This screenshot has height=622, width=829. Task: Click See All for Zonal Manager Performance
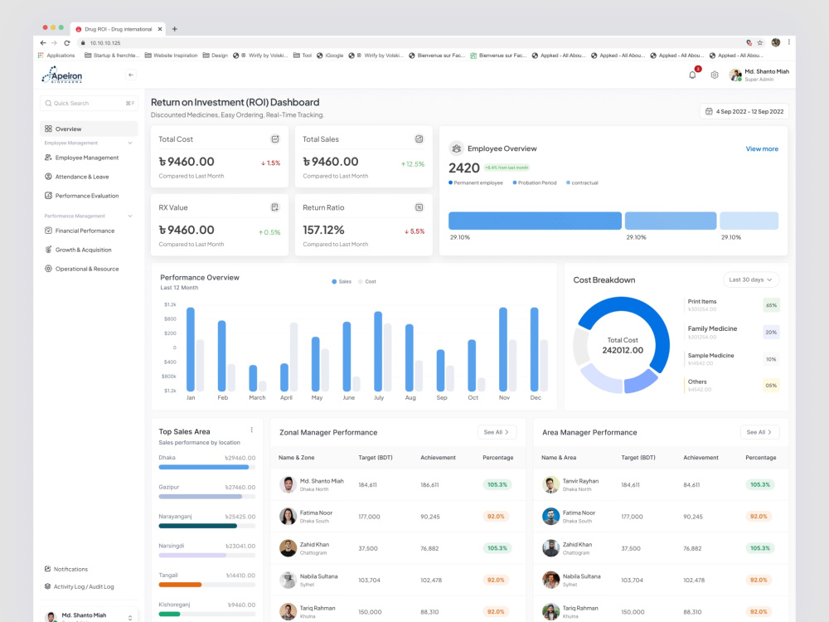(x=497, y=432)
